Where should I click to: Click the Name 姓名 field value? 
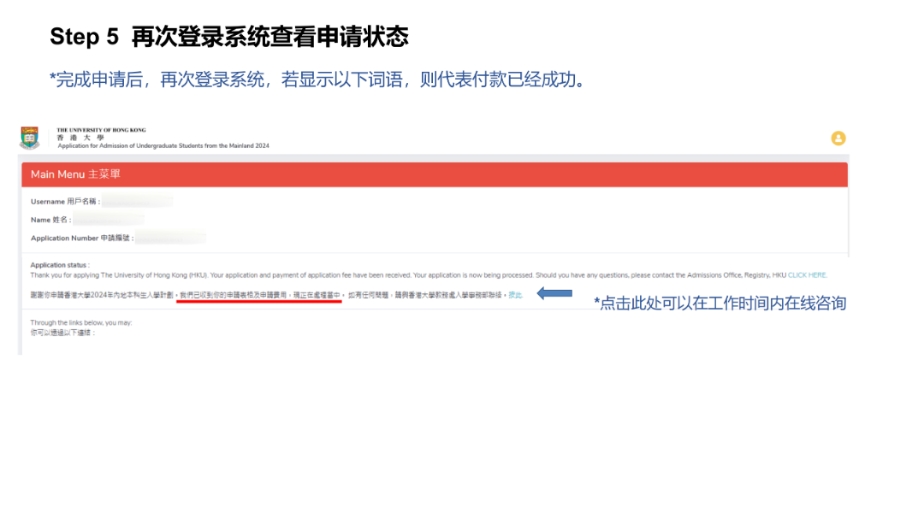click(x=107, y=219)
